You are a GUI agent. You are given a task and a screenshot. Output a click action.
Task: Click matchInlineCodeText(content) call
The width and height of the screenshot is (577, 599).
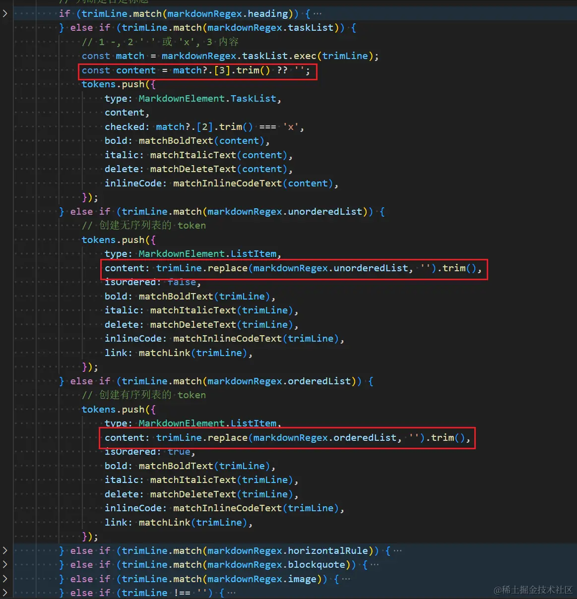(253, 183)
